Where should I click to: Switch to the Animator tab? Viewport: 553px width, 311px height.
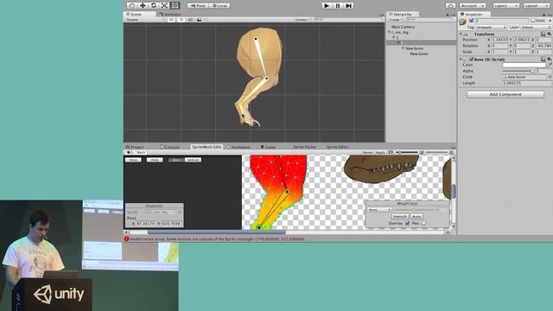coord(170,14)
